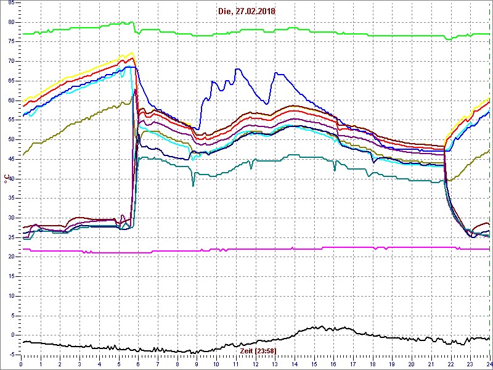
Task: Click hour 17 on the time axis
Action: tap(353, 364)
